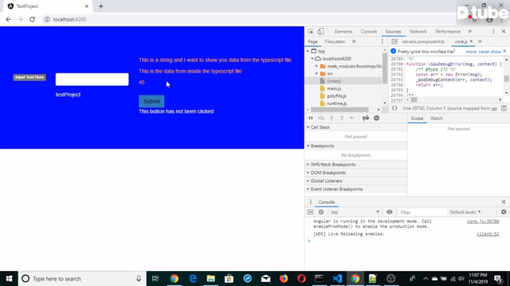This screenshot has height=286, width=510.
Task: Click the step icon
Action: tap(352, 118)
